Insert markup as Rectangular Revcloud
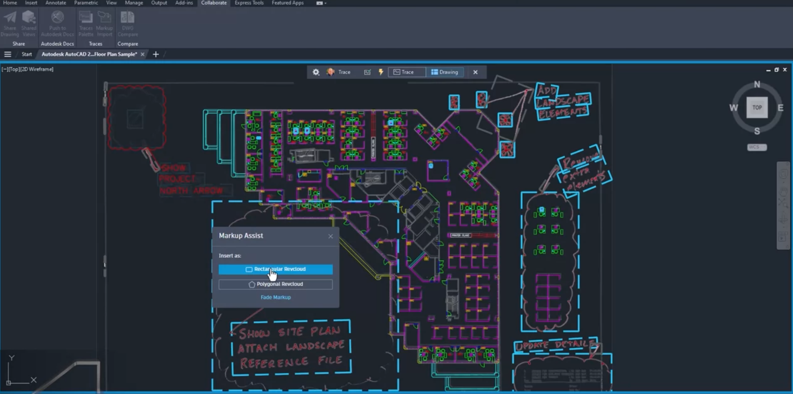This screenshot has height=394, width=793. tap(275, 269)
